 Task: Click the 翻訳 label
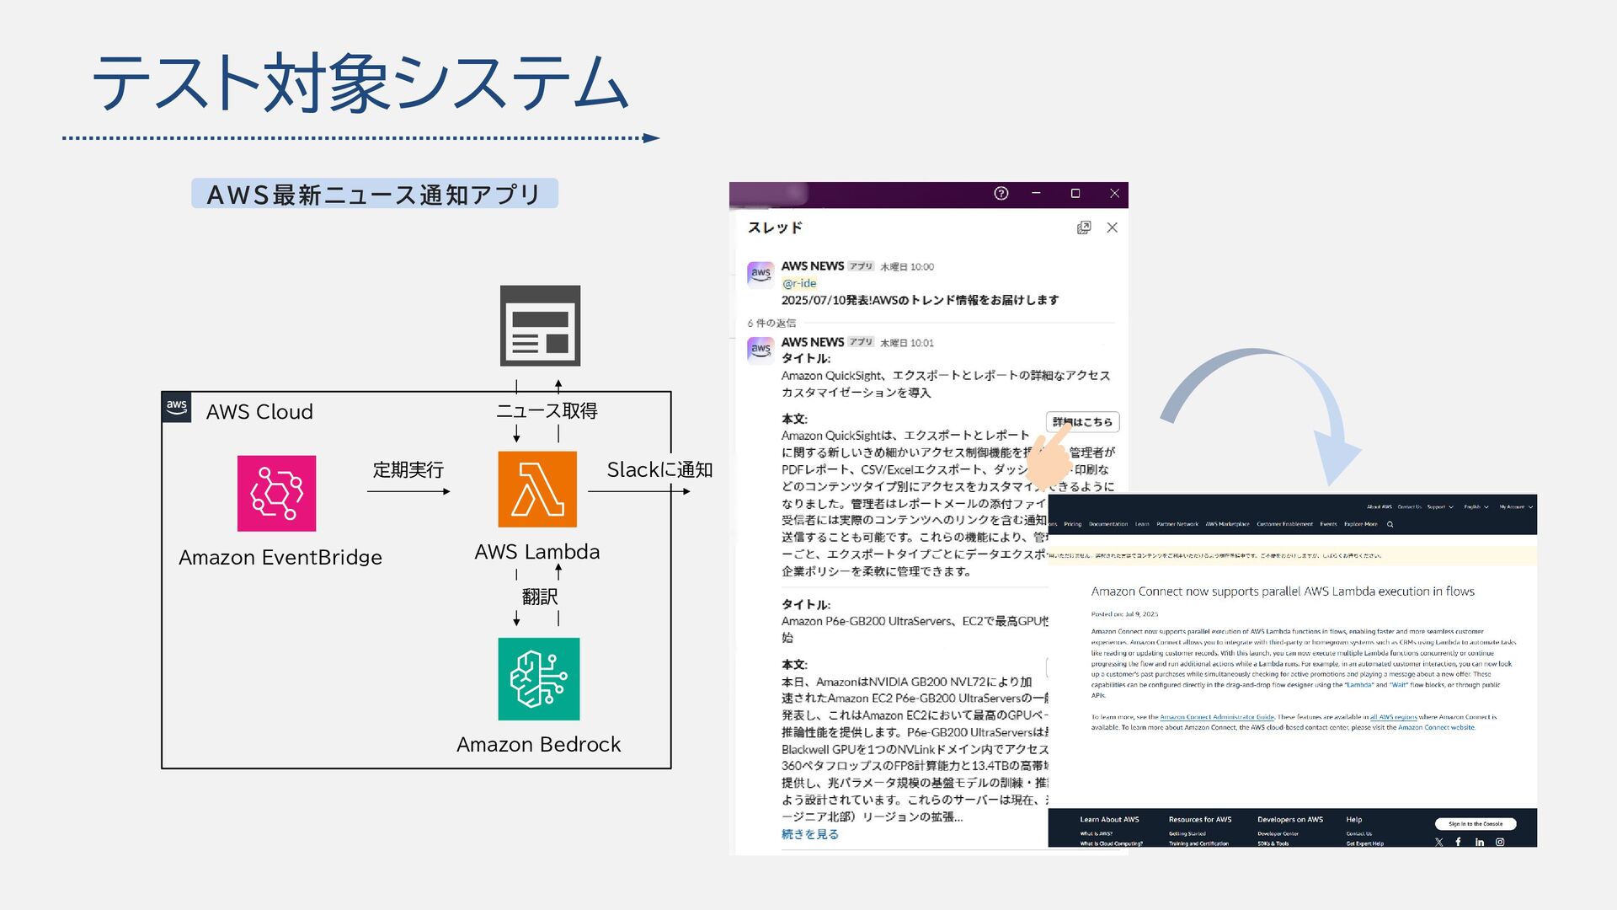[x=540, y=597]
